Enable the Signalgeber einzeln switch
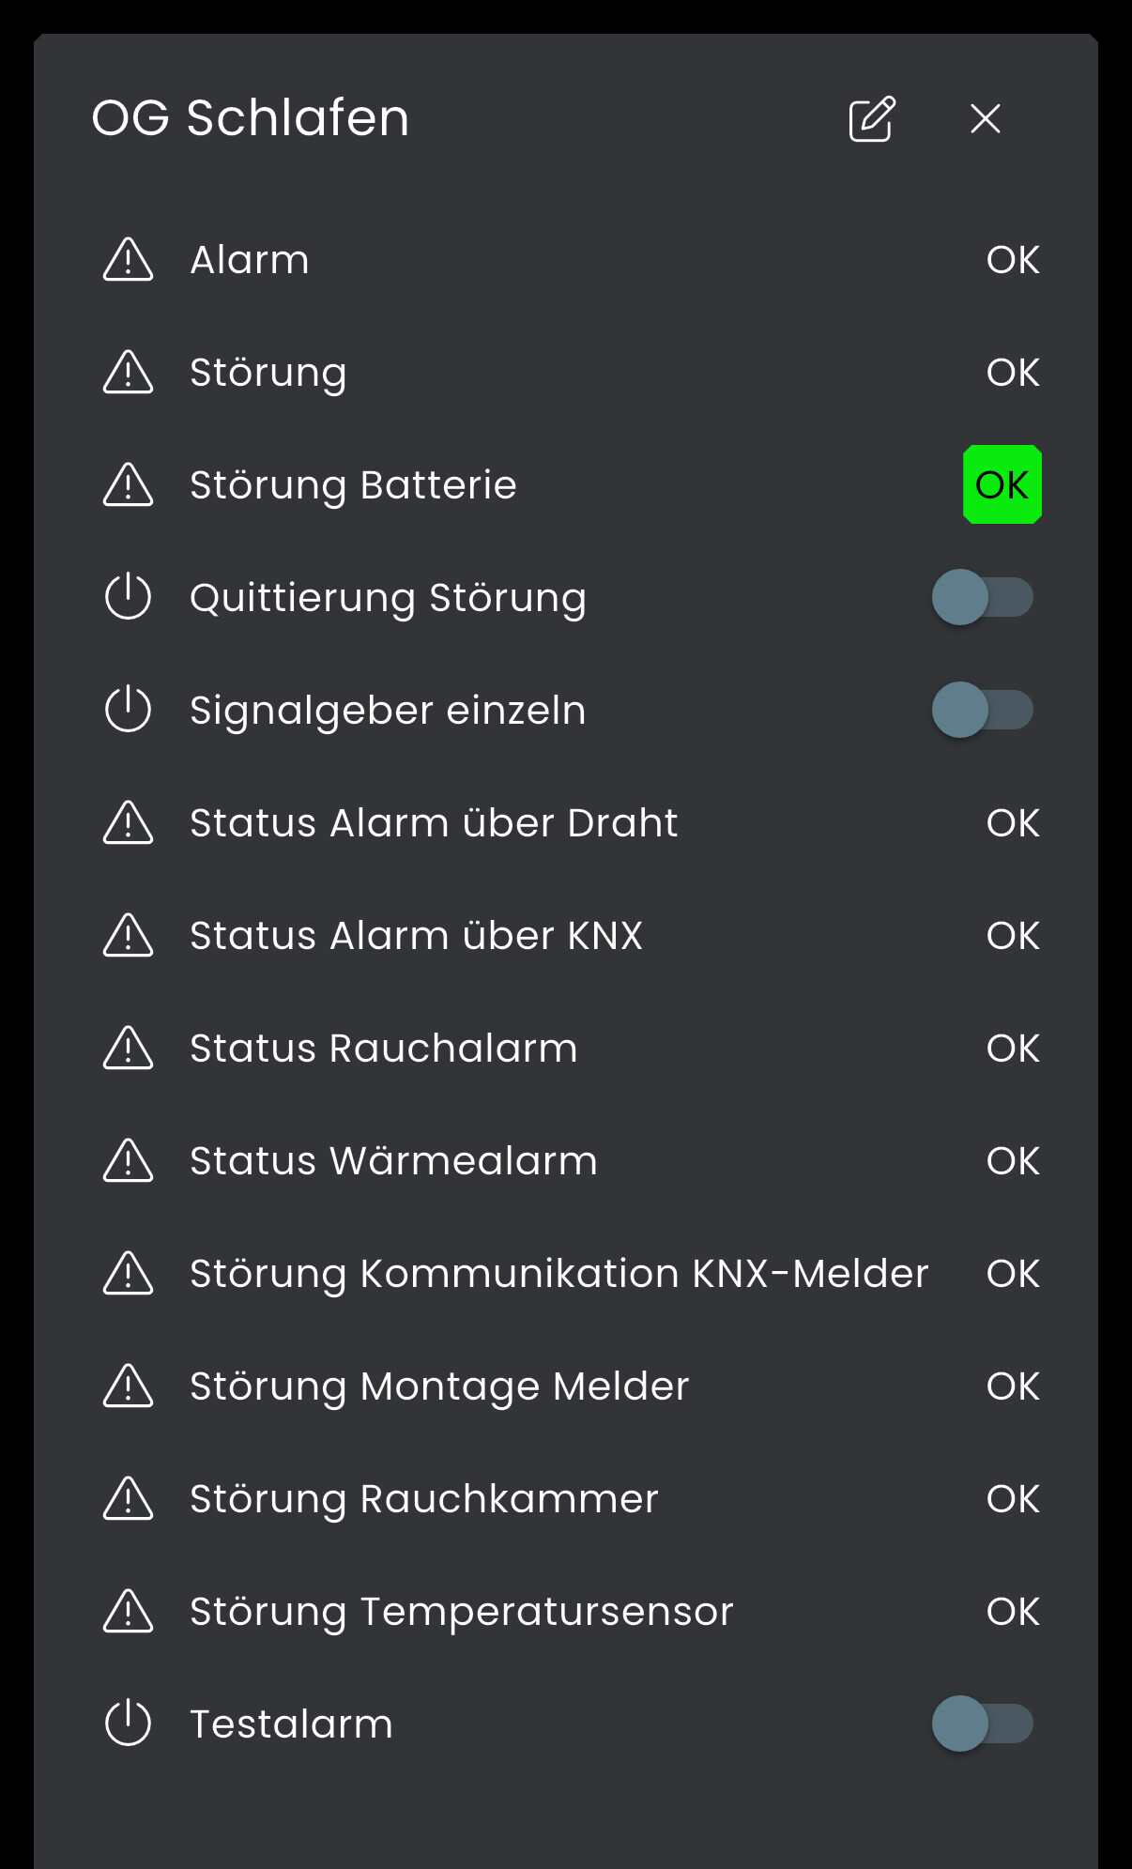 982,711
